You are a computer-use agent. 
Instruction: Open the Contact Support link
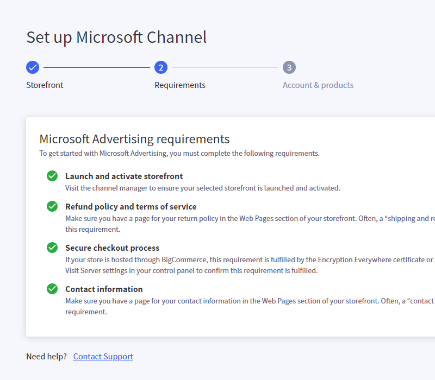click(x=103, y=357)
